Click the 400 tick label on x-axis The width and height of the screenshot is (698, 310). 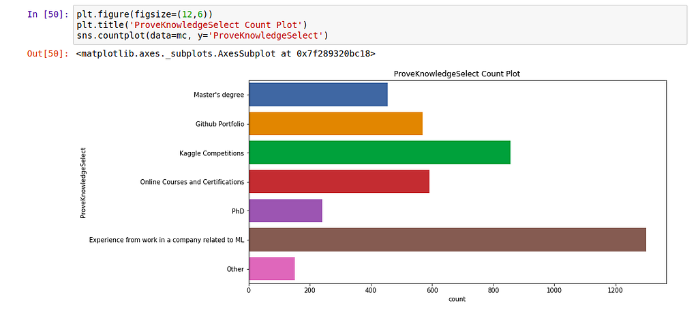tap(371, 290)
